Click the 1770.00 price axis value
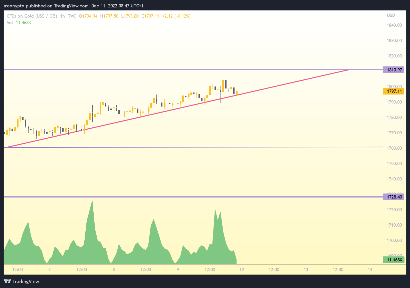Viewport: 410px width, 288px height. [x=394, y=133]
